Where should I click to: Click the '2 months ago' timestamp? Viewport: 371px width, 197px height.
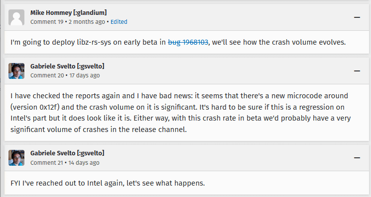(87, 22)
